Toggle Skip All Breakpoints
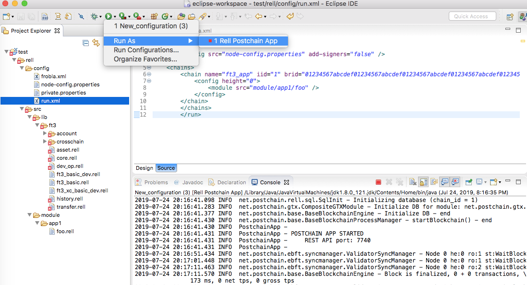This screenshot has width=527, height=285. pos(81,16)
